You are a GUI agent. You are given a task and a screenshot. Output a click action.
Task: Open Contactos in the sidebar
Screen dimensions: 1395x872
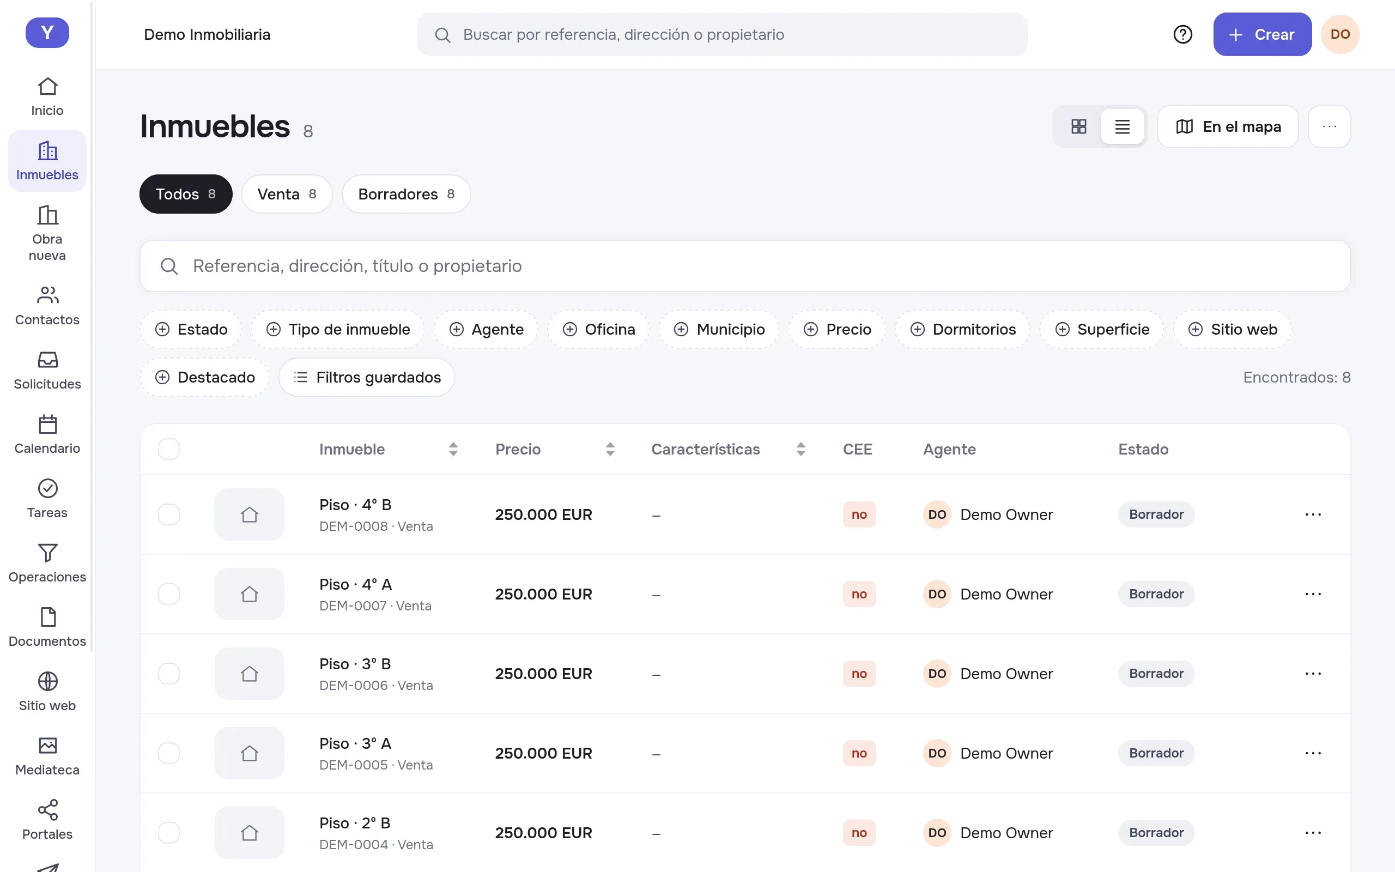[47, 306]
